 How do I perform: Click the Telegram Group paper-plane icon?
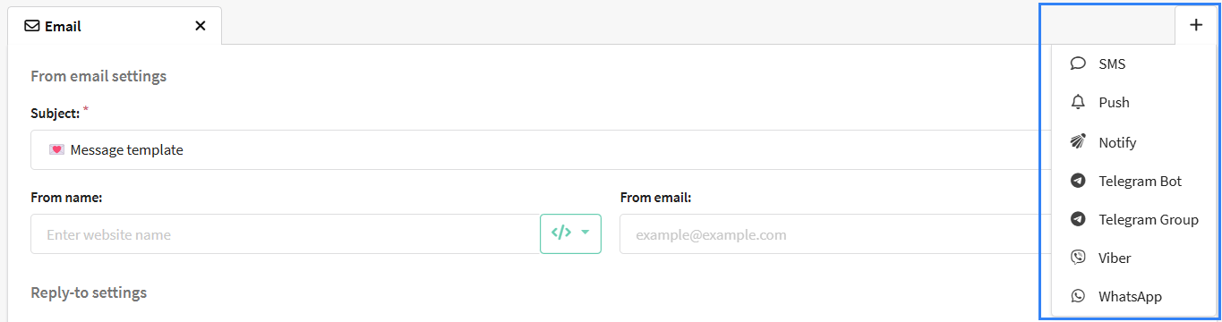click(1078, 219)
